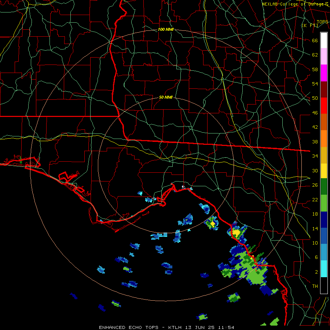Click the legend value 38
Viewport: 330px width, 330px height.
[315, 142]
